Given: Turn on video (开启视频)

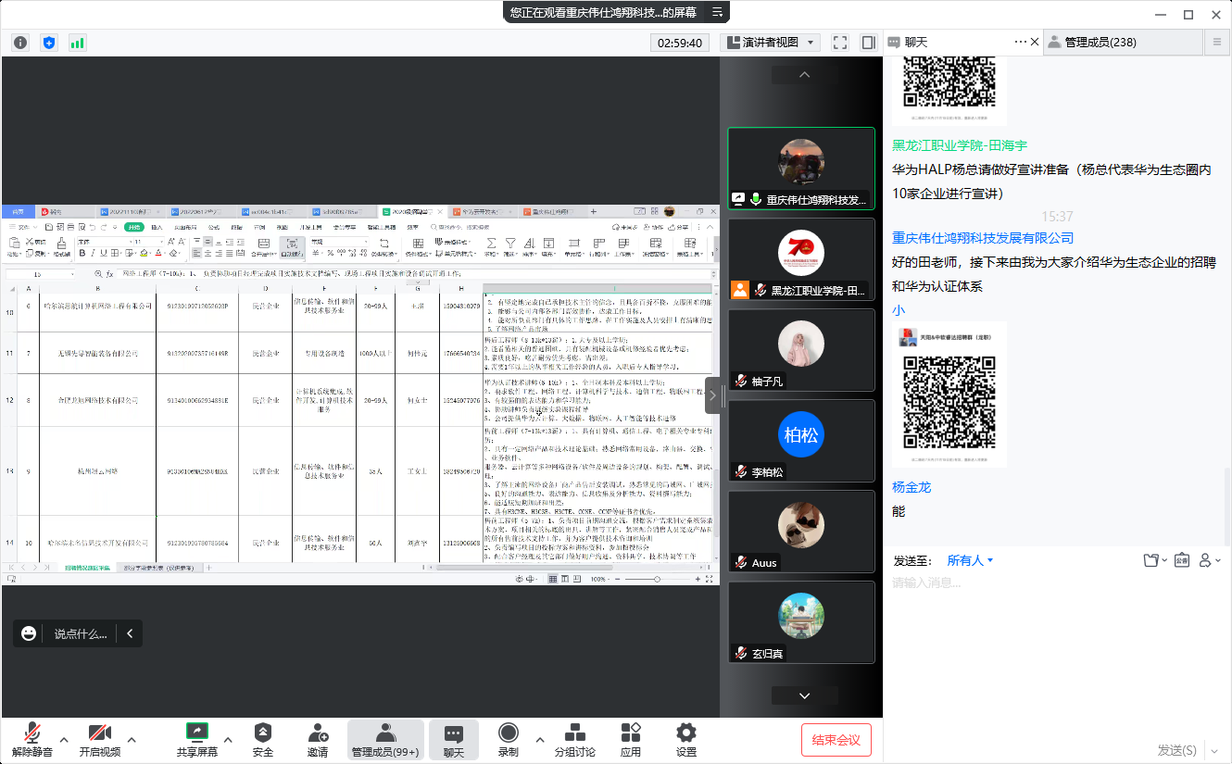Looking at the screenshot, I should pyautogui.click(x=99, y=739).
